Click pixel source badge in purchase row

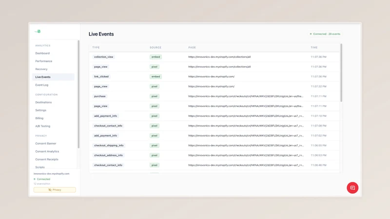(155, 96)
